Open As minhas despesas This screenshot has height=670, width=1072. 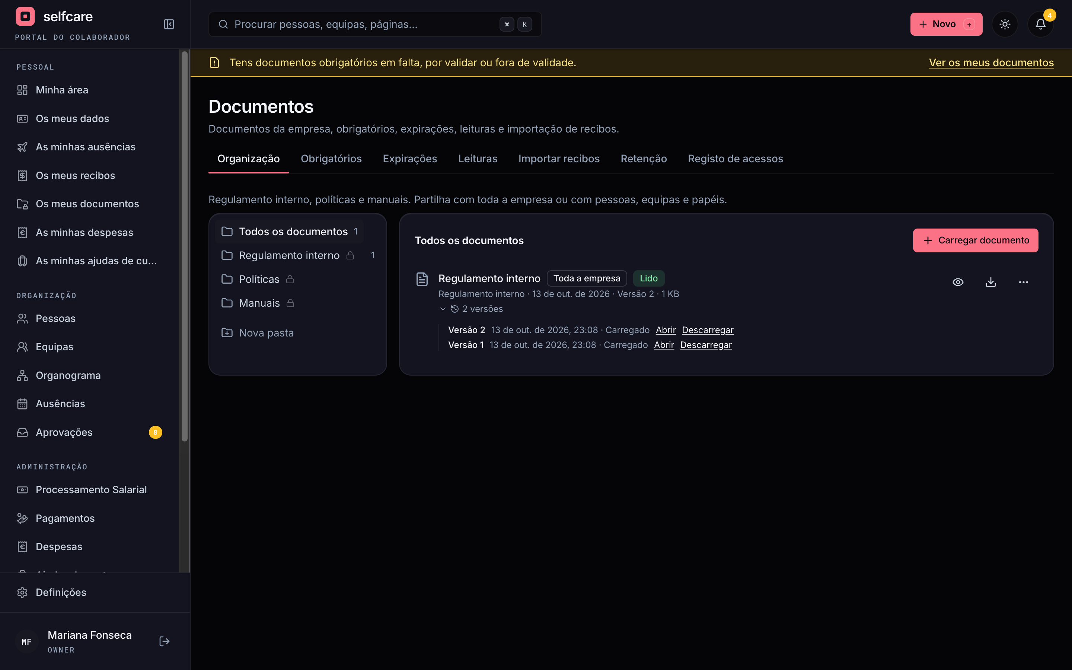click(89, 232)
